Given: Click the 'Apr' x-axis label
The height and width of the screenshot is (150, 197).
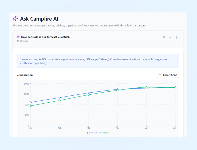Looking at the screenshot, I should pos(117,128).
